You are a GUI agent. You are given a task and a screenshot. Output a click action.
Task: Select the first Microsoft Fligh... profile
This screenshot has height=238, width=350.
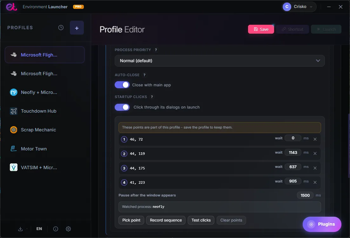(45, 55)
